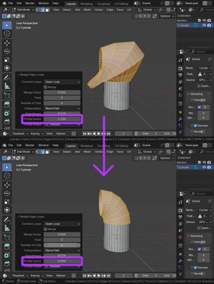214x284 pixels.
Task: Open UV Editing workspace tab in upper window
Action: 121,4
